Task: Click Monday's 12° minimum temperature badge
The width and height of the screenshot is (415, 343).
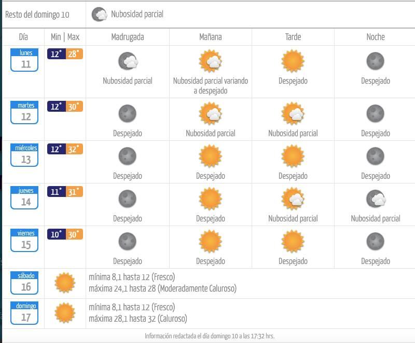Action: (56, 54)
